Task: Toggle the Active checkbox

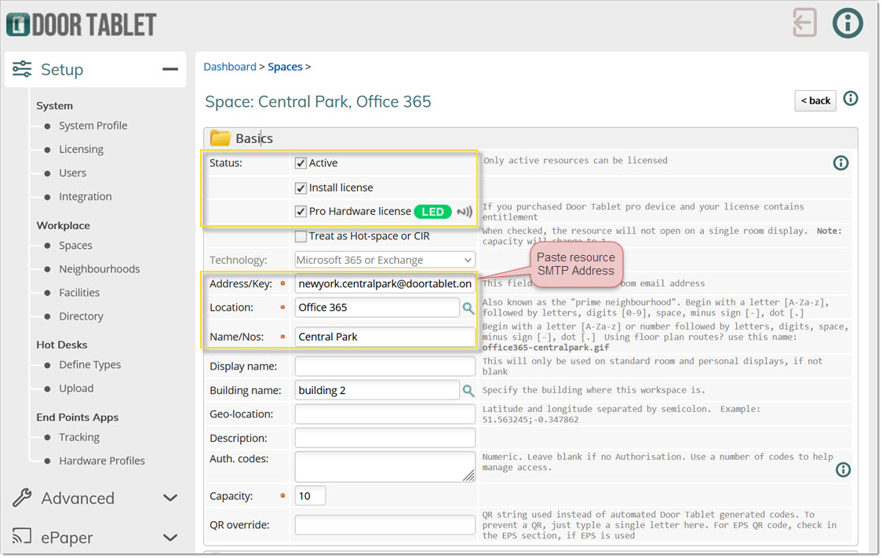Action: [301, 164]
